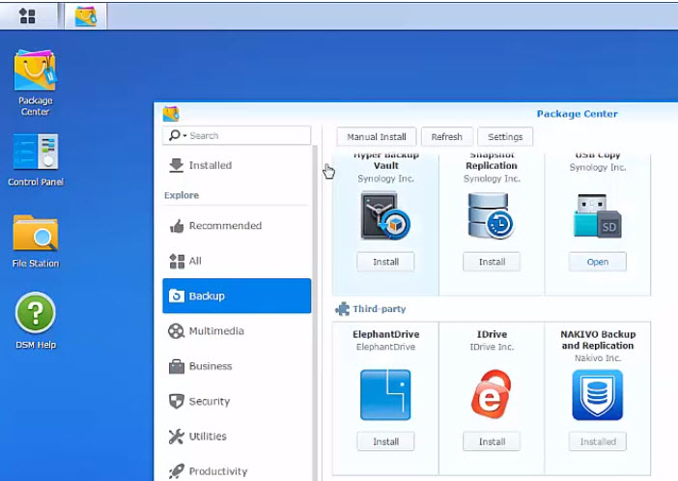Select the Security category
This screenshot has width=678, height=481.
237,402
